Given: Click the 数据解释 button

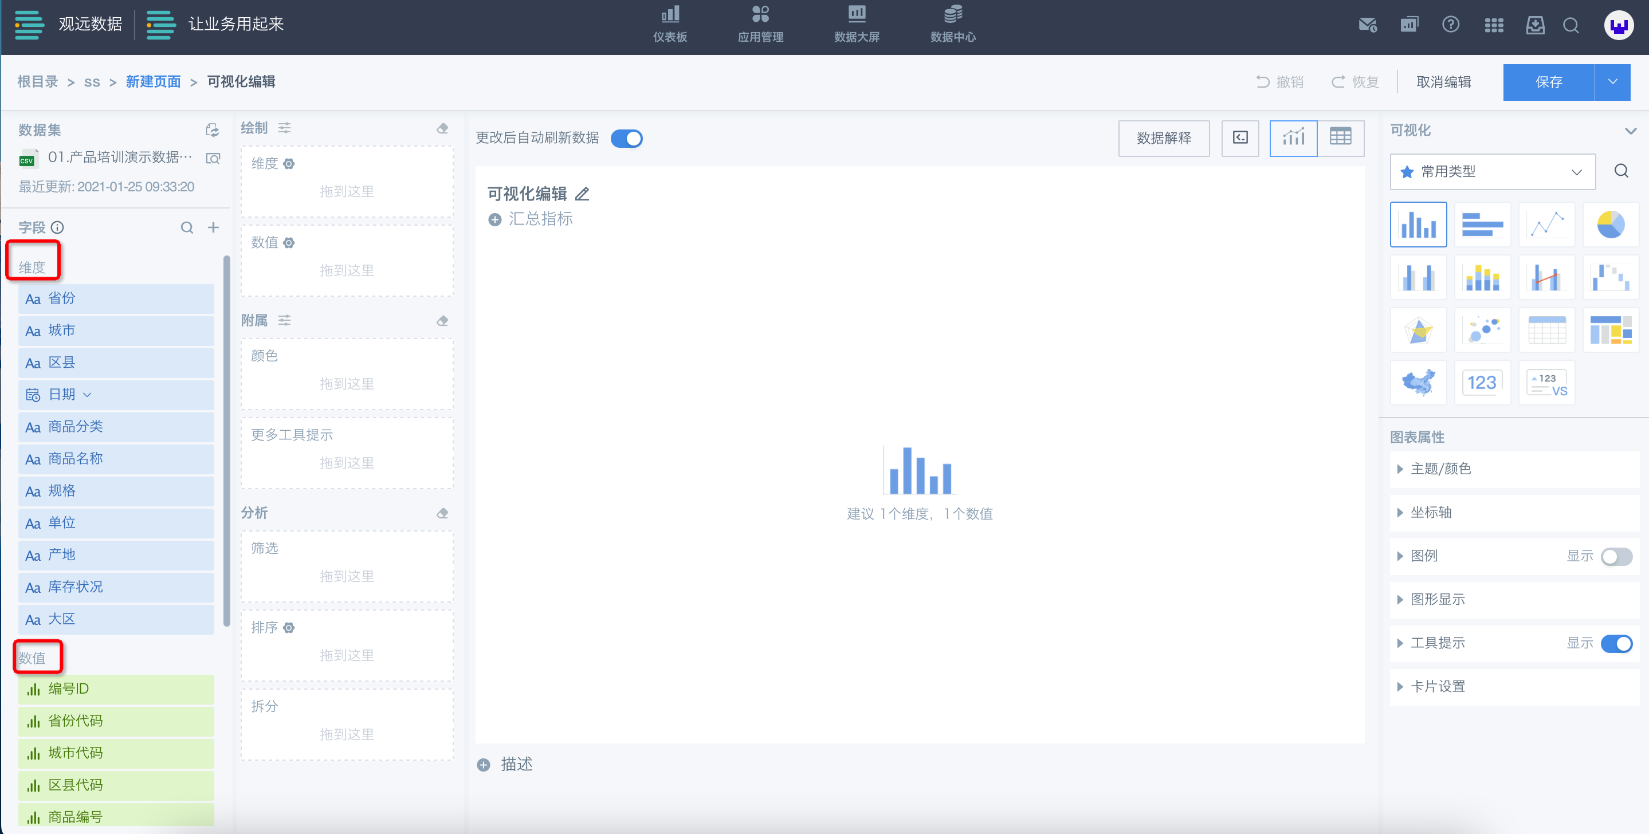Looking at the screenshot, I should pyautogui.click(x=1163, y=138).
